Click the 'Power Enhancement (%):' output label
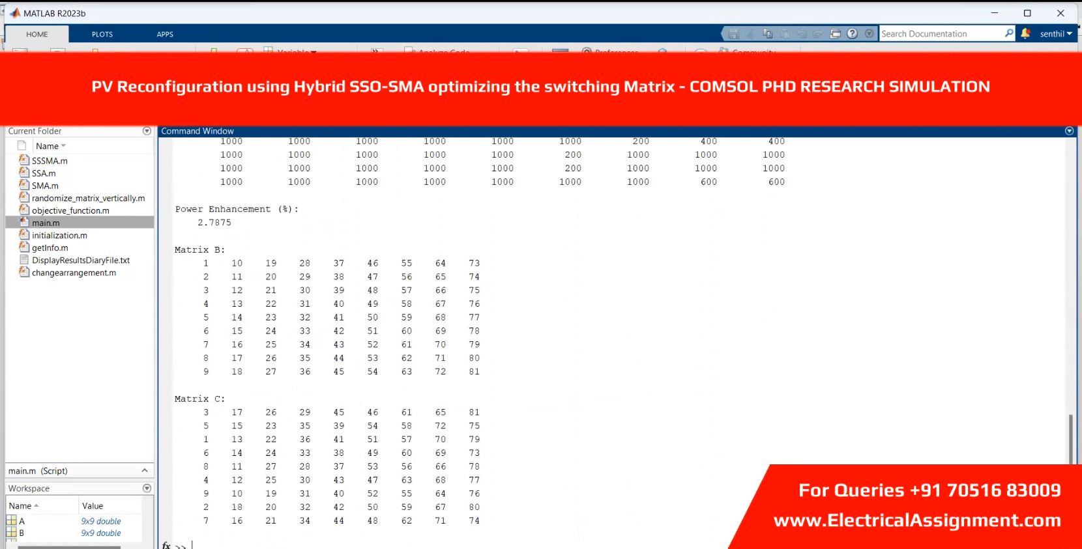This screenshot has height=549, width=1082. point(237,209)
